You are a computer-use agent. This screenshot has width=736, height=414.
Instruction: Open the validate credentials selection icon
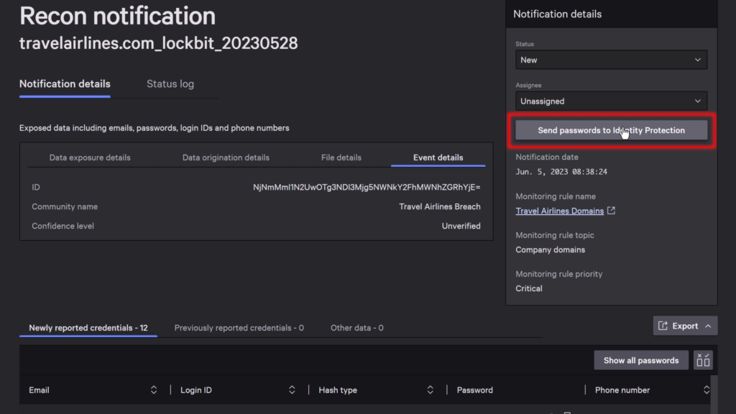703,359
